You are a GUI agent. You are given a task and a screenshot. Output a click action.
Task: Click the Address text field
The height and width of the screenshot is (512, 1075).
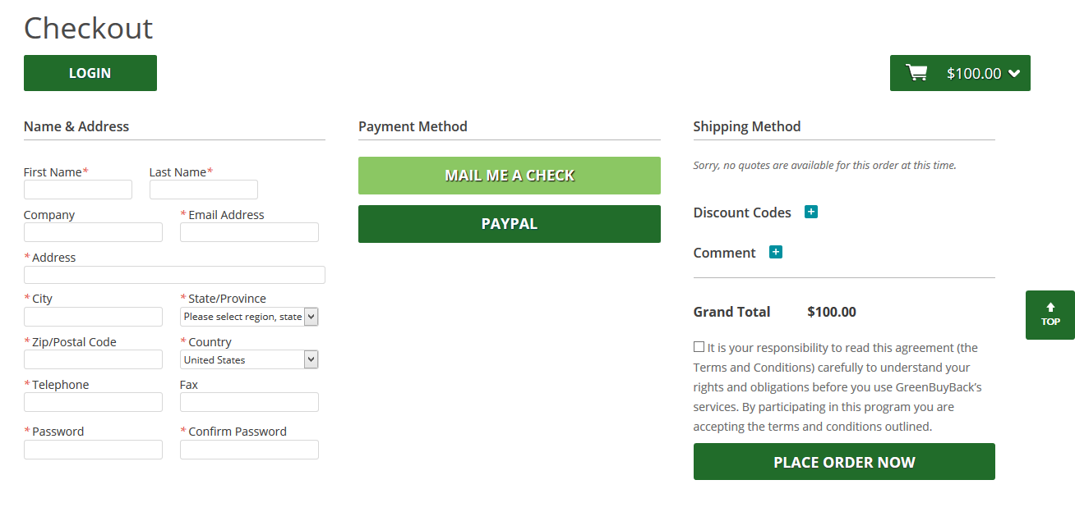pos(174,275)
